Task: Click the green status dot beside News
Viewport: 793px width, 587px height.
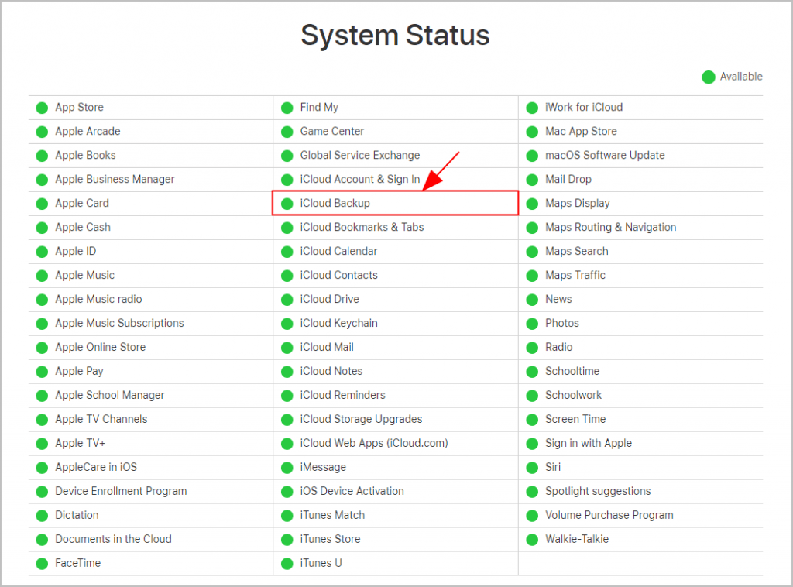Action: tap(532, 300)
